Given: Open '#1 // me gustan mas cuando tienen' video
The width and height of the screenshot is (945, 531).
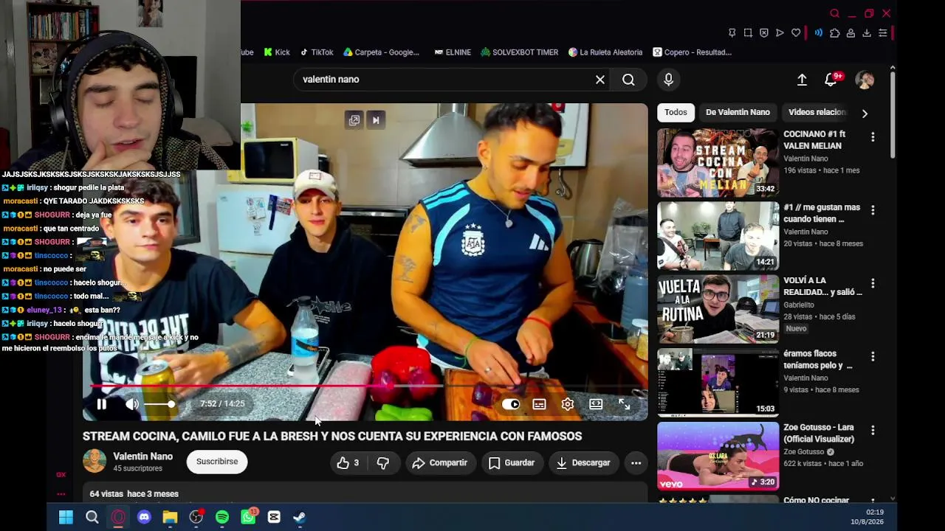Looking at the screenshot, I should (x=718, y=235).
